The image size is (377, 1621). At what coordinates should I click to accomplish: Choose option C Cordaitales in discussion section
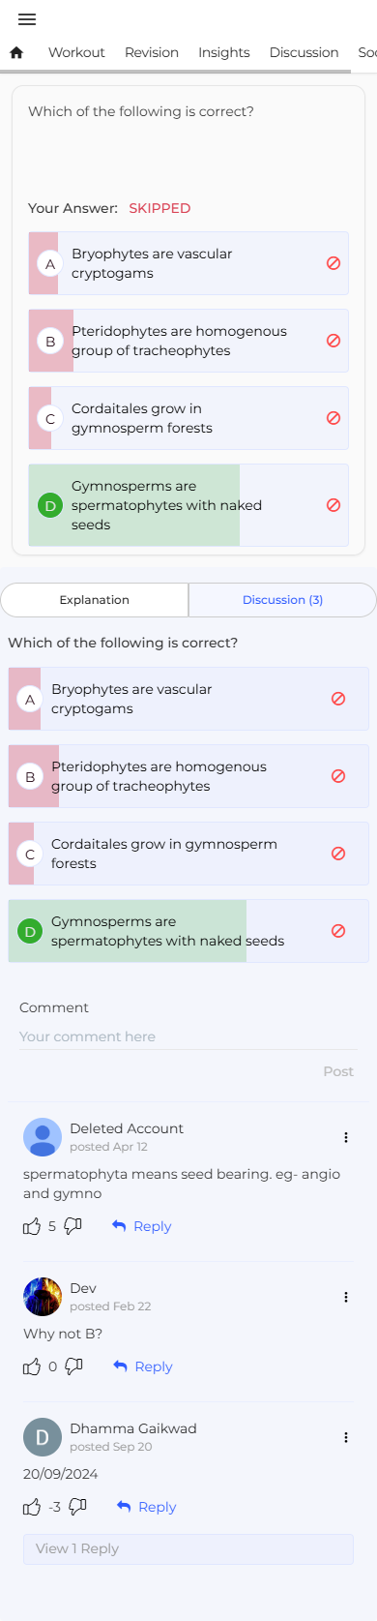(188, 854)
